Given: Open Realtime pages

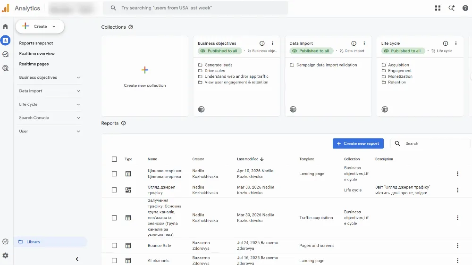Looking at the screenshot, I should tap(34, 64).
